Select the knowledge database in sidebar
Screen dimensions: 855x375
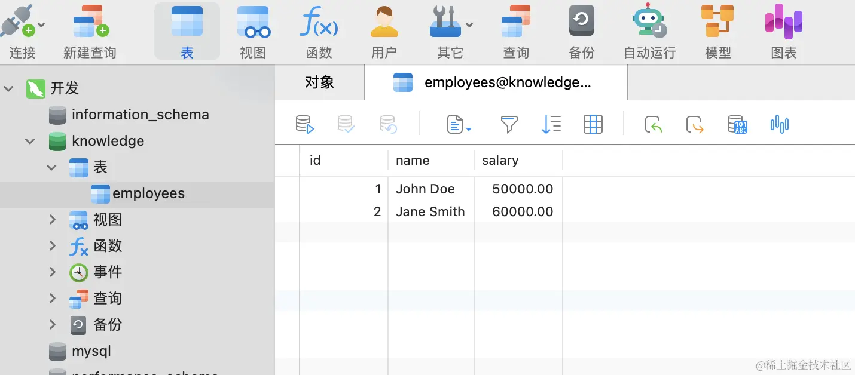[108, 141]
